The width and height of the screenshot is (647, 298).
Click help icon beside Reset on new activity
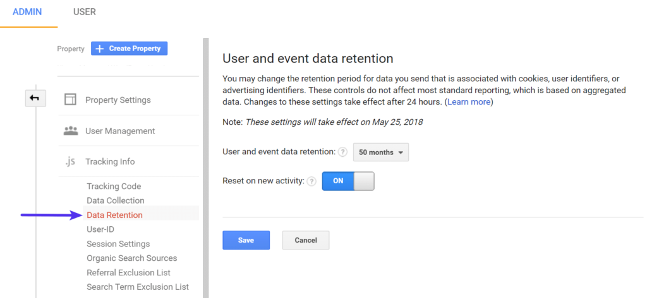[x=311, y=181]
